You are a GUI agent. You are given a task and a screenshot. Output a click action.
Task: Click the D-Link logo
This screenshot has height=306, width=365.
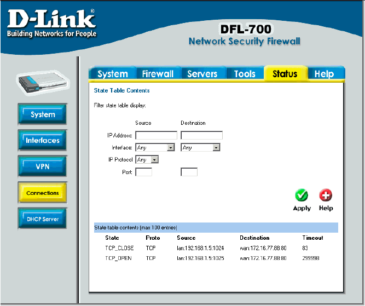click(x=51, y=24)
